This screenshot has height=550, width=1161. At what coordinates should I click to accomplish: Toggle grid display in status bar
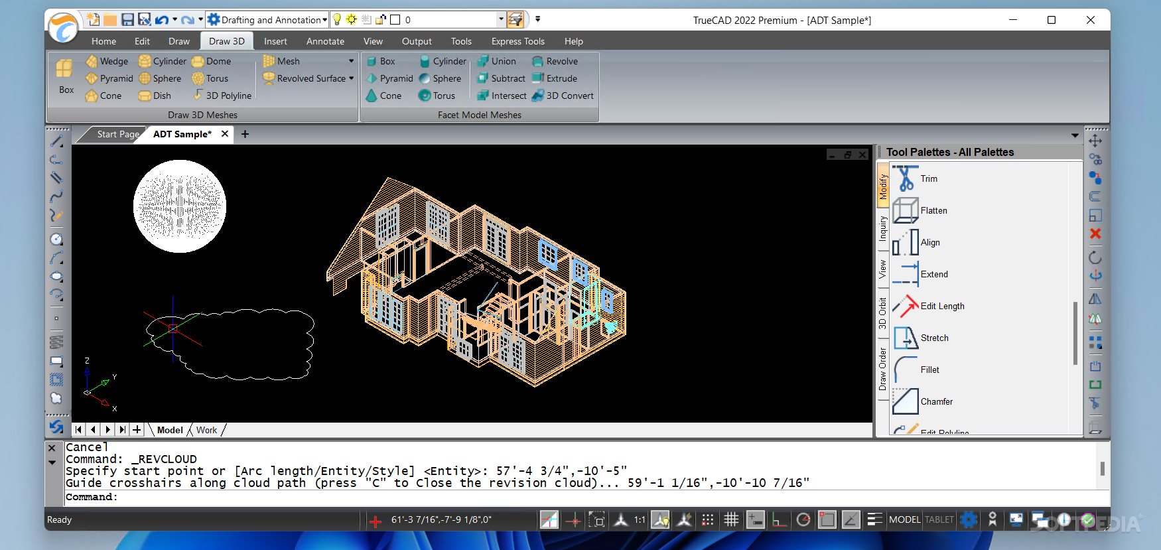pos(731,519)
